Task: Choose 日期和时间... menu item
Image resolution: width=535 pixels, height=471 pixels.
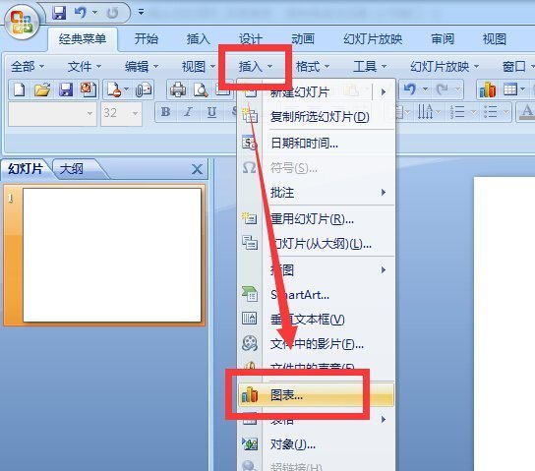Action: [x=316, y=143]
